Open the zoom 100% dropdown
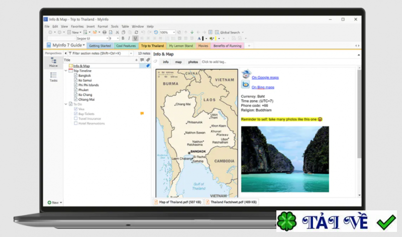402x237 pixels. pyautogui.click(x=174, y=32)
